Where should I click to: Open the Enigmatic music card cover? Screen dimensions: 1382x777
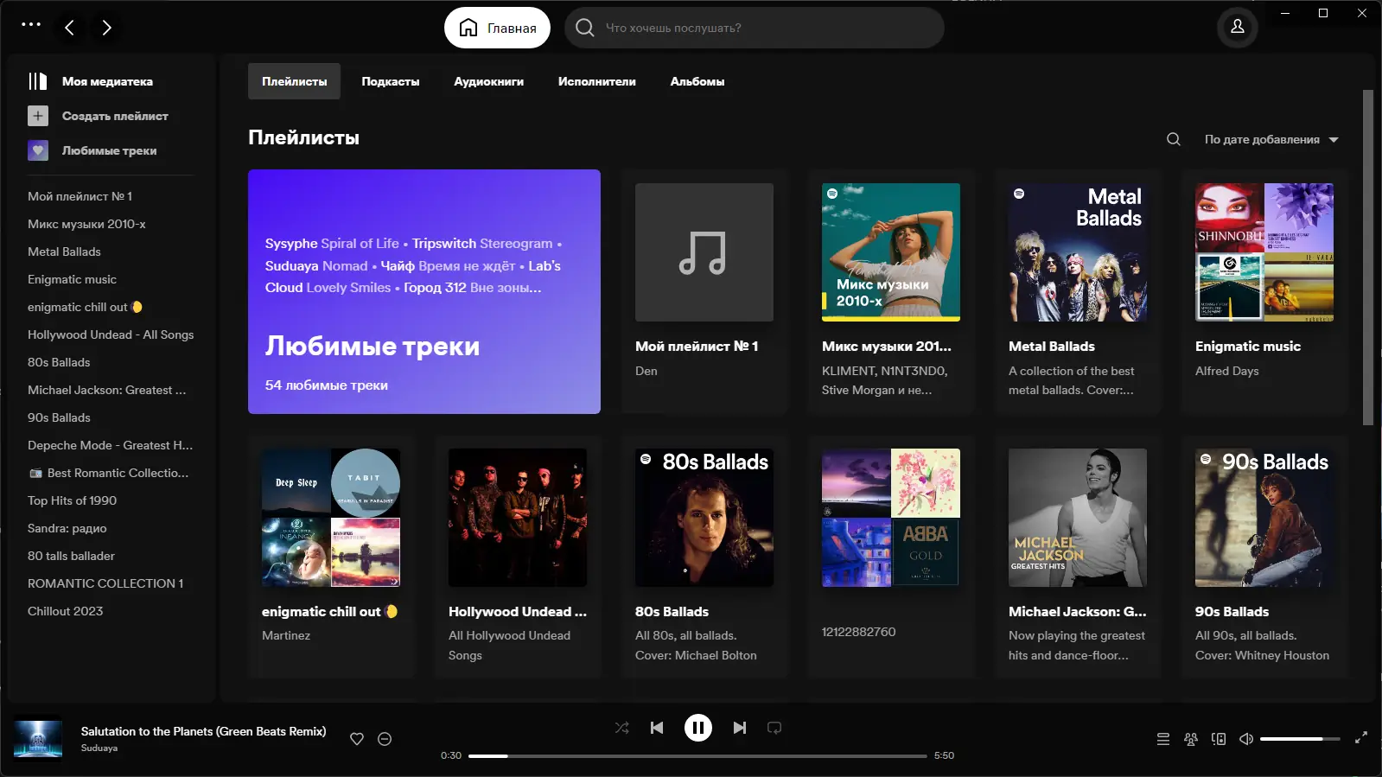coord(1264,252)
